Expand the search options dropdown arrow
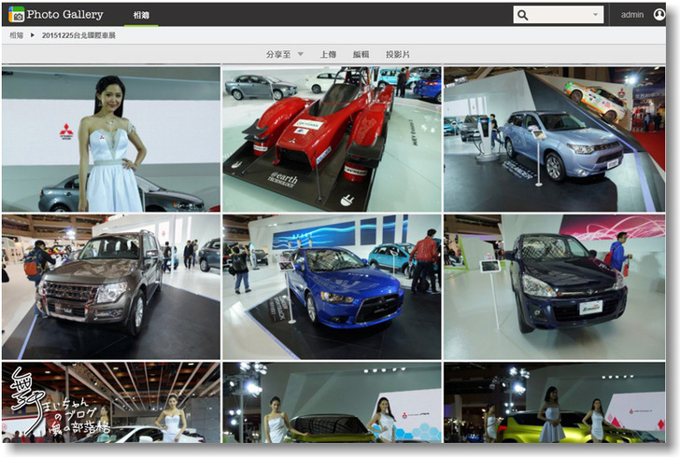This screenshot has height=457, width=680. click(x=596, y=15)
